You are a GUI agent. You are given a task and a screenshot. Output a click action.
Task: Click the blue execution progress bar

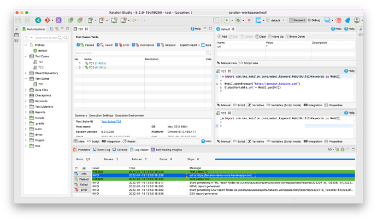285,159
